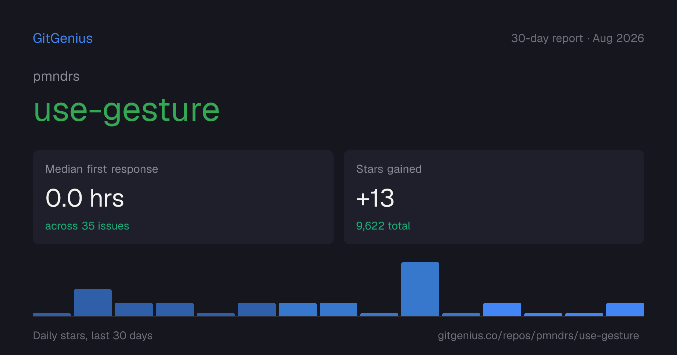The image size is (677, 355).
Task: Click the GitGenius brand link
Action: tap(63, 38)
